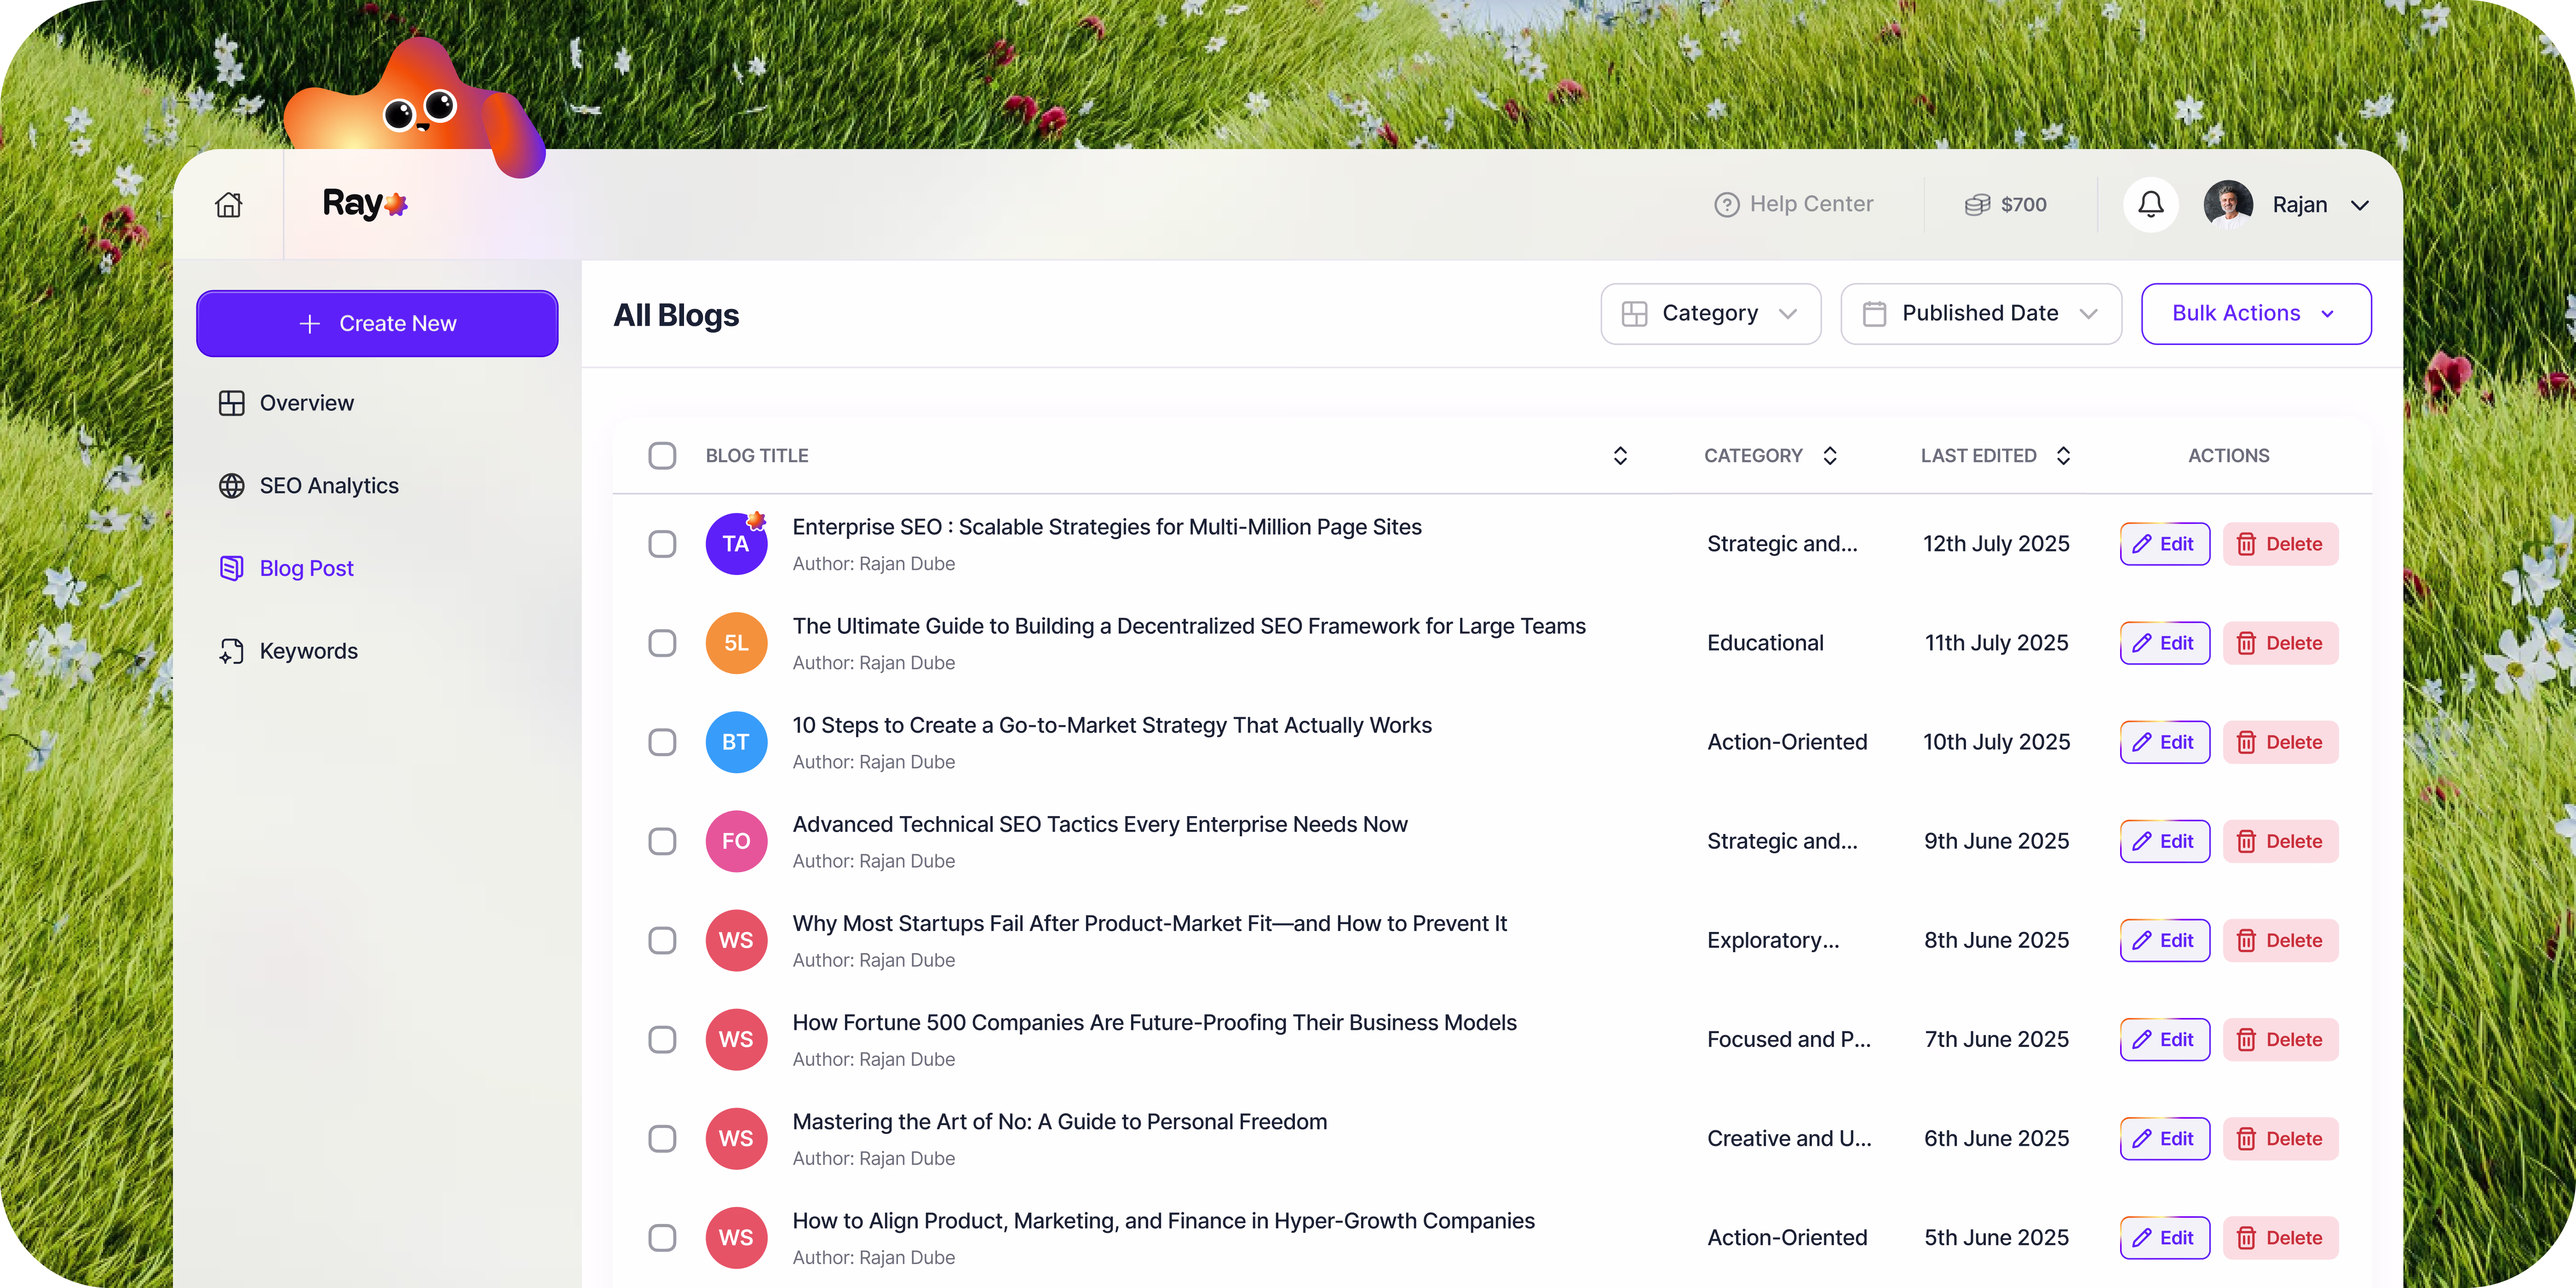Select the SEO Analytics globe icon

(232, 485)
